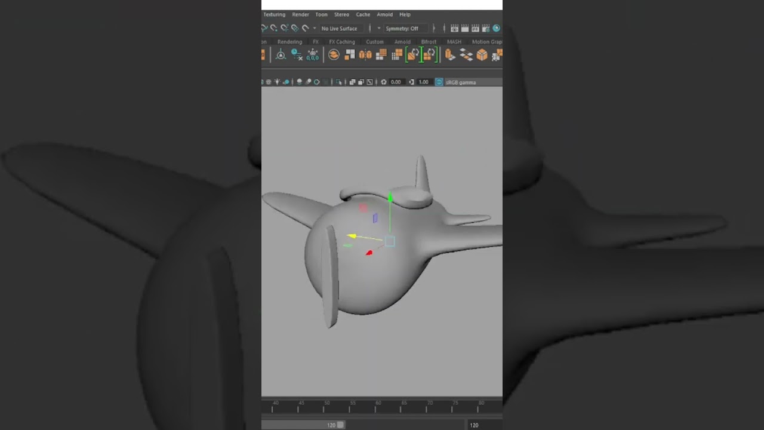
Task: Switch to the Bifrost shelf tab
Action: click(429, 42)
